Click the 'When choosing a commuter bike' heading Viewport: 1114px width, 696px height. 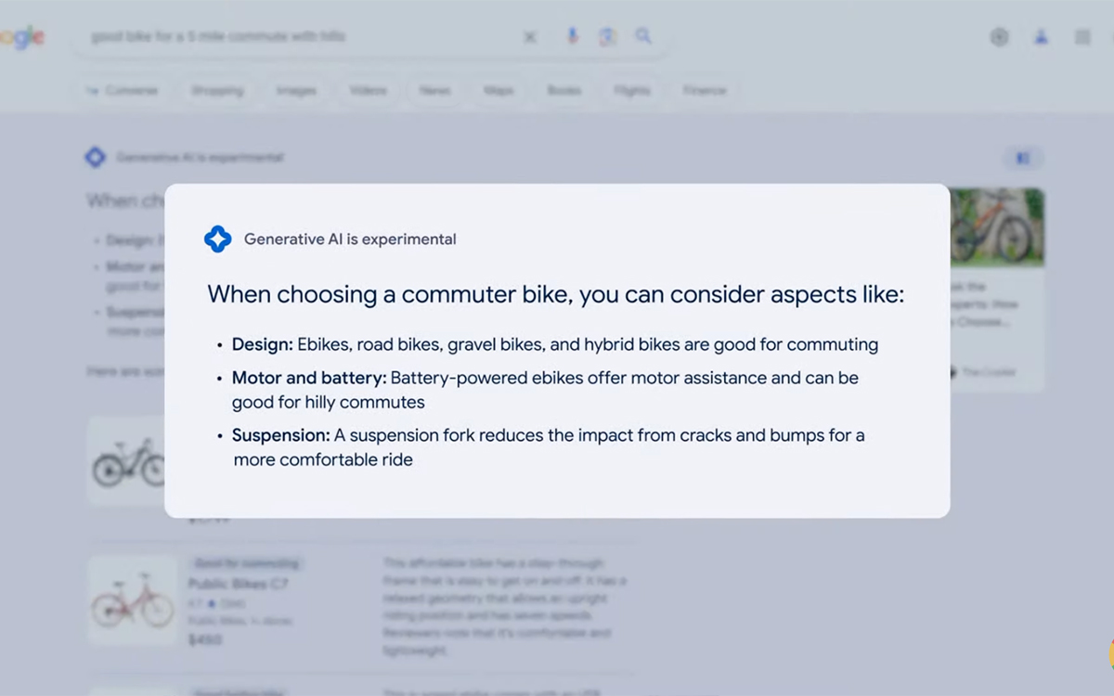[x=555, y=294]
